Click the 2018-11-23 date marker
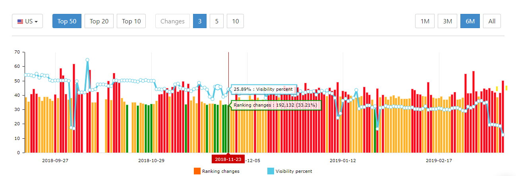Image resolution: width=516 pixels, height=176 pixels. (x=228, y=159)
